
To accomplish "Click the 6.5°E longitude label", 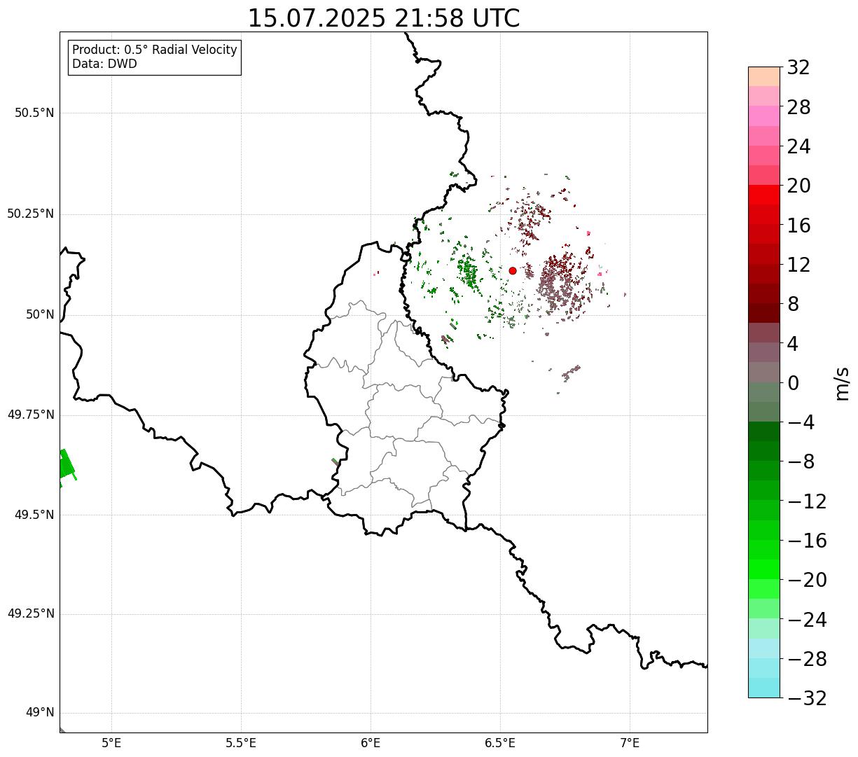I will pos(500,743).
